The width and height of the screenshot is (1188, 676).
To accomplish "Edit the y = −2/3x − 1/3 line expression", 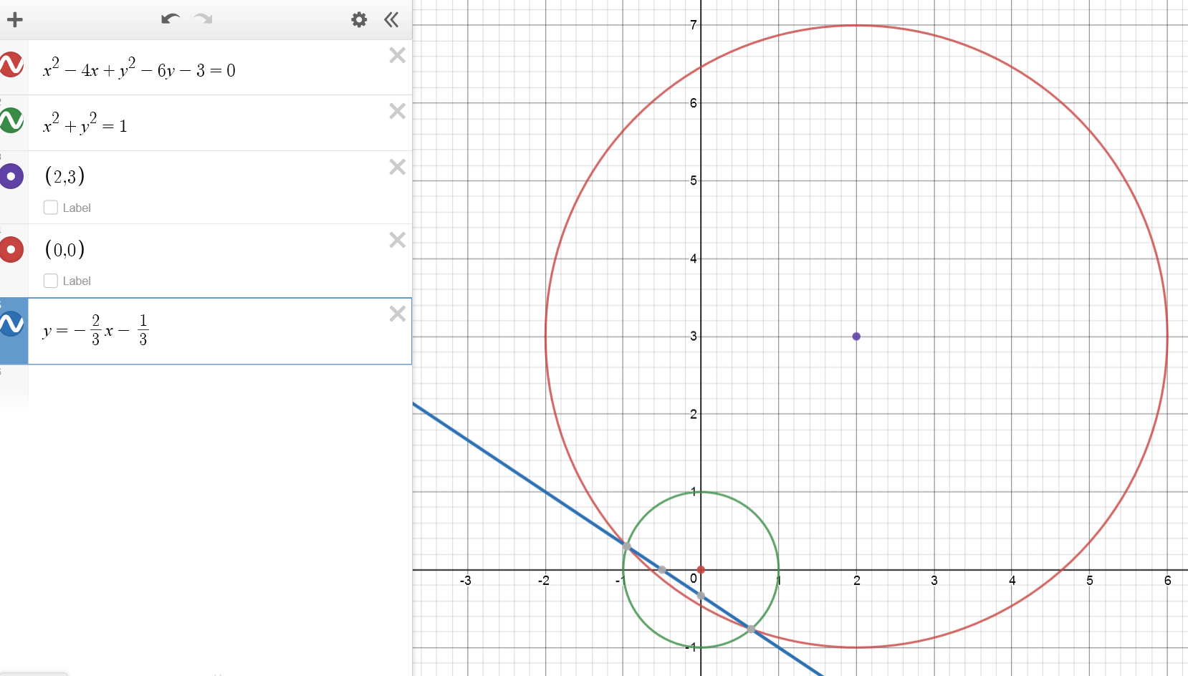I will 95,330.
